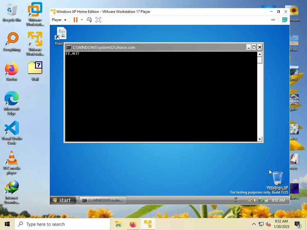Viewport: 307px width, 230px height.
Task: Send Ctrl+Alt+Del to the virtual machine
Action: [89, 20]
